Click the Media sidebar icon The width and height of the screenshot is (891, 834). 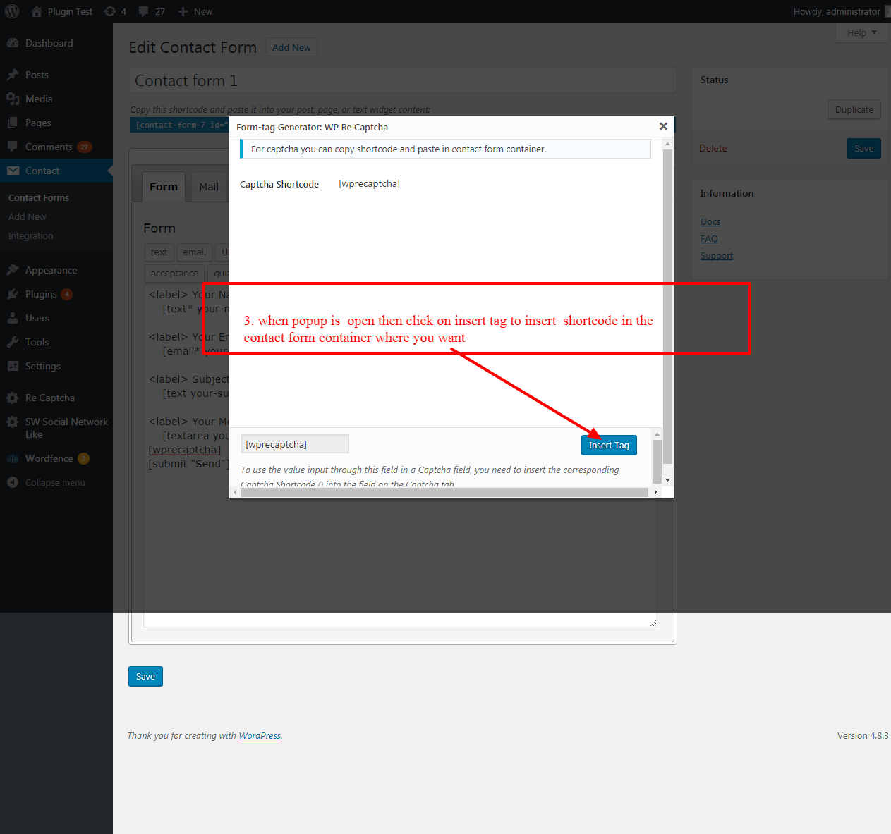point(13,99)
